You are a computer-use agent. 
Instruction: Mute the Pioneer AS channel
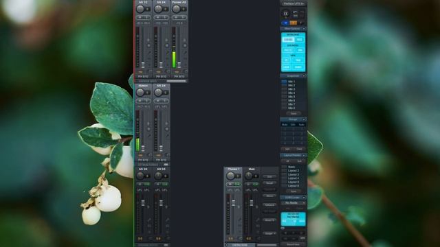pos(176,17)
